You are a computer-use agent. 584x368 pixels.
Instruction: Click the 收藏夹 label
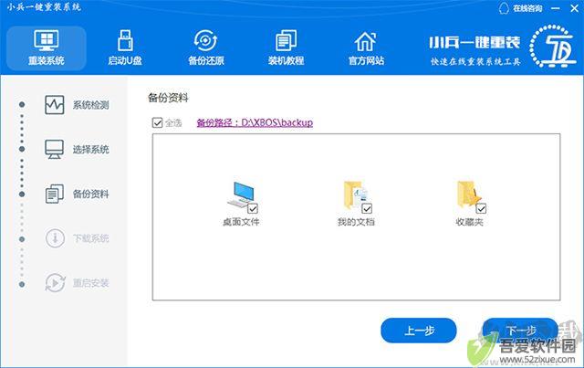pos(469,222)
